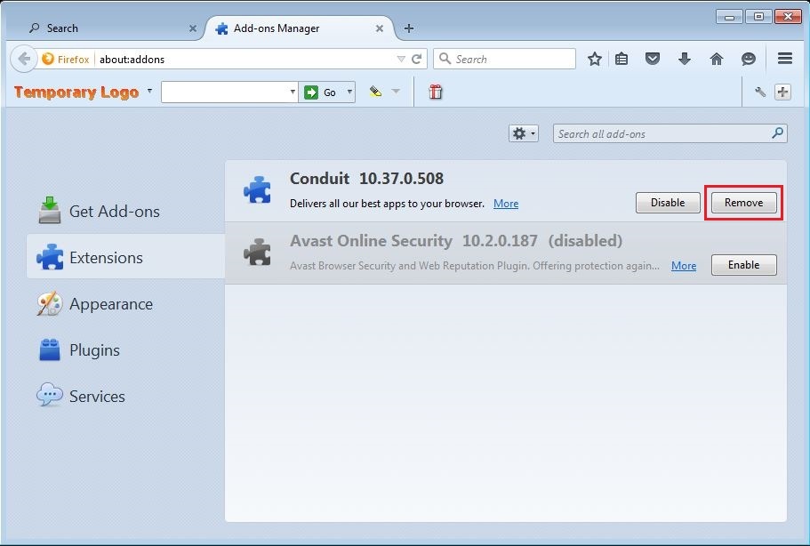Enable the Avast Online Security extension
Viewport: 810px width, 546px height.
(743, 265)
